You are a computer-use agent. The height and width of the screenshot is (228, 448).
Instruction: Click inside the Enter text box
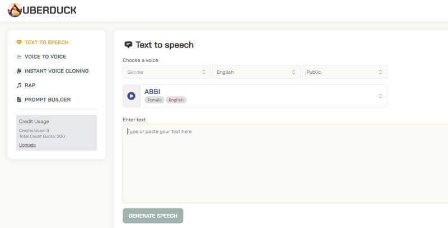280,162
